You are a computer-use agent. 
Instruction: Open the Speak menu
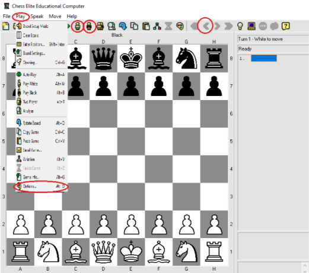coord(37,16)
